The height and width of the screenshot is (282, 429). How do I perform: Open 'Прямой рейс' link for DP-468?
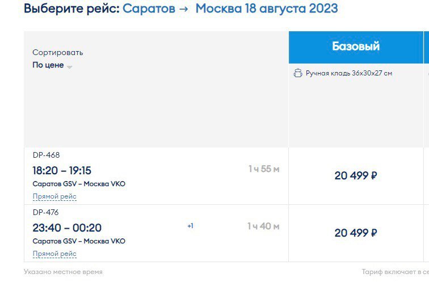click(x=54, y=196)
